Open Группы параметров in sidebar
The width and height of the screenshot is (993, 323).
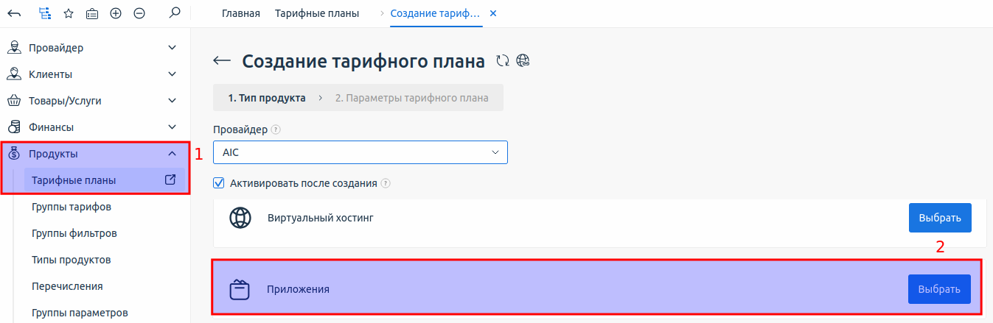tap(80, 313)
